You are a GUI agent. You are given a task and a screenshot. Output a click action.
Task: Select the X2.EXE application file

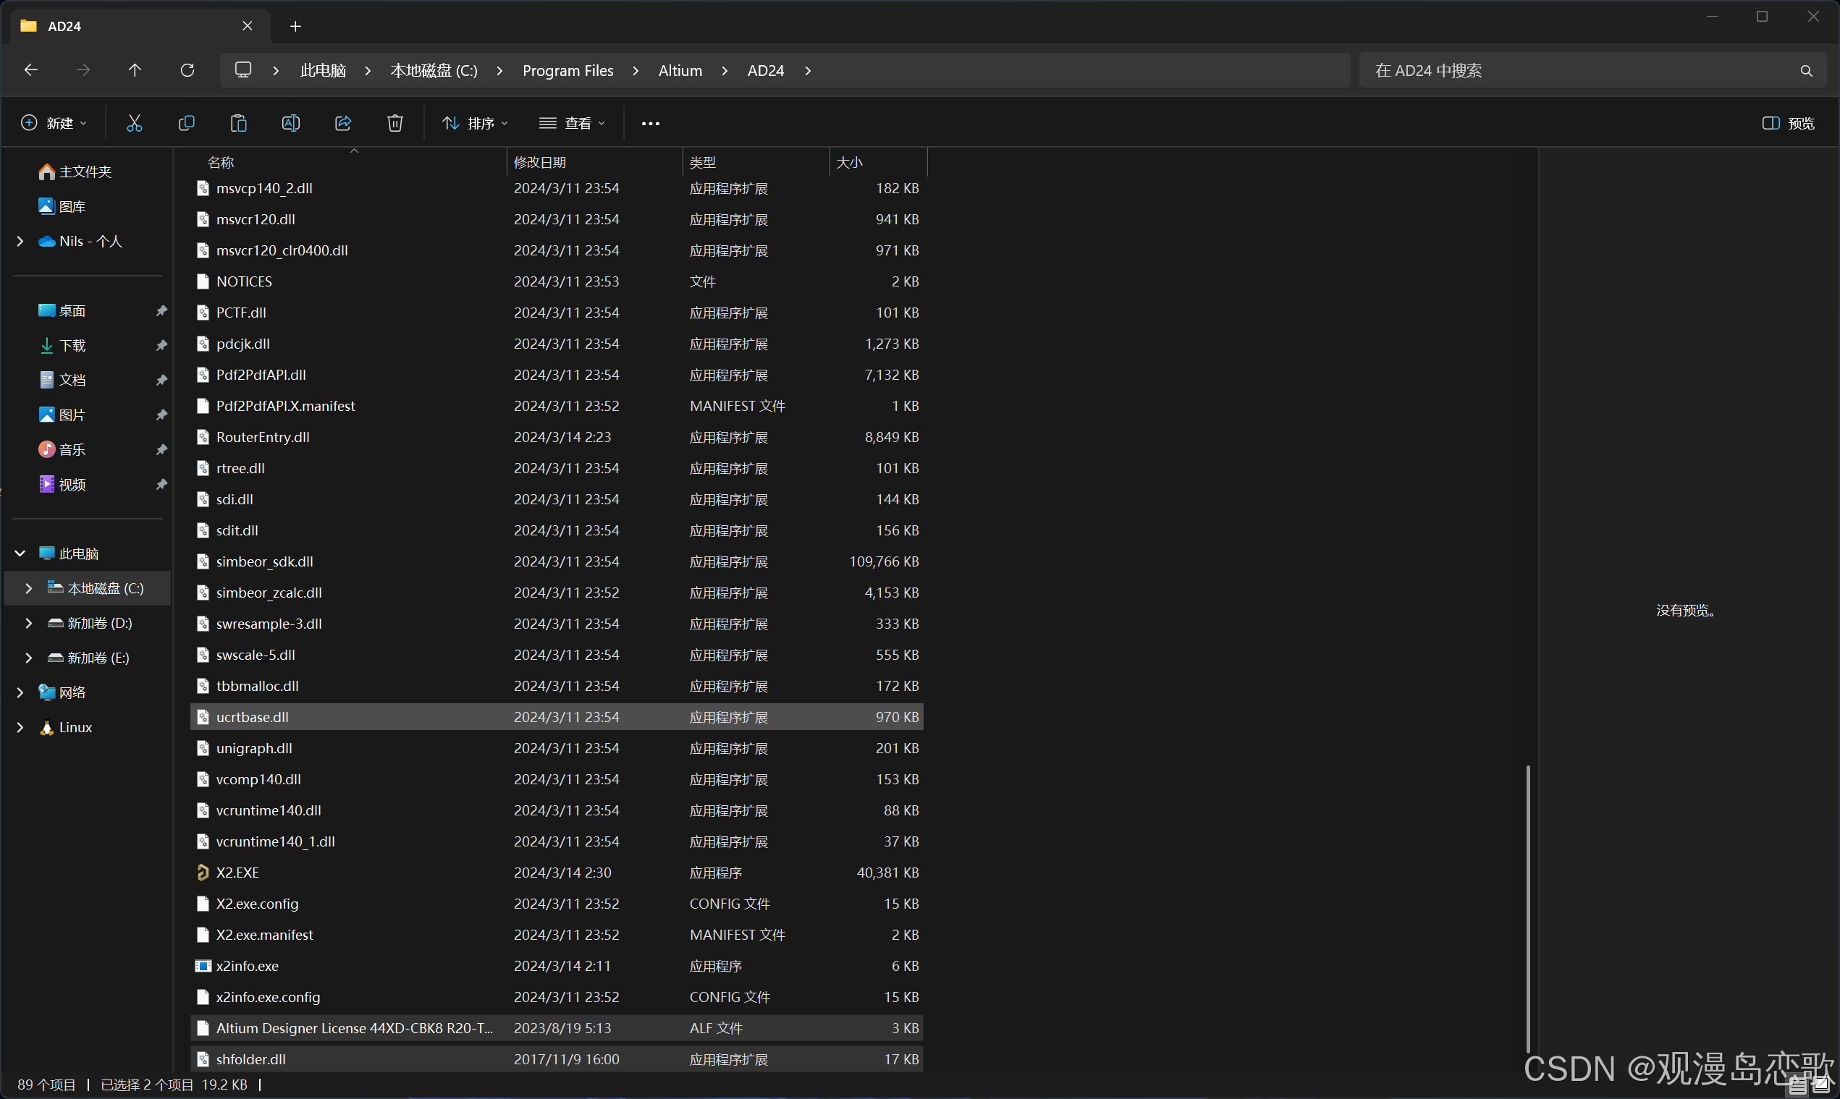click(x=237, y=873)
